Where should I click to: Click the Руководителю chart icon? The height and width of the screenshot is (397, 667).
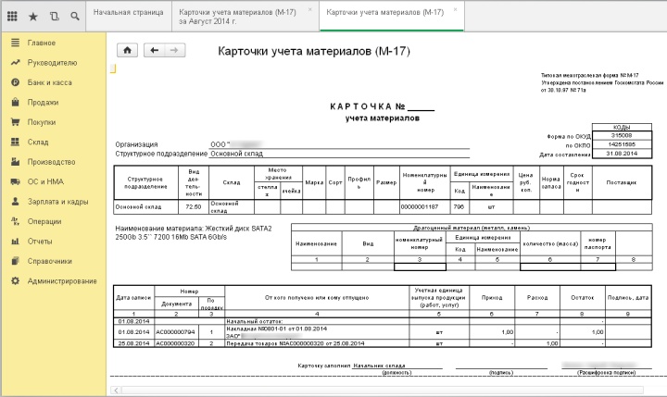(16, 63)
